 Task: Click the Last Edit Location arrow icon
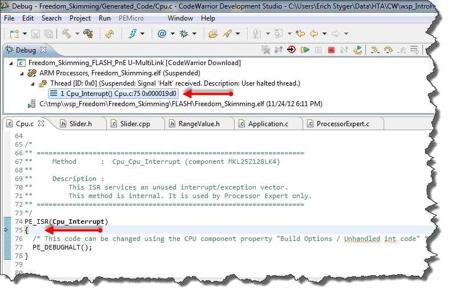click(300, 34)
